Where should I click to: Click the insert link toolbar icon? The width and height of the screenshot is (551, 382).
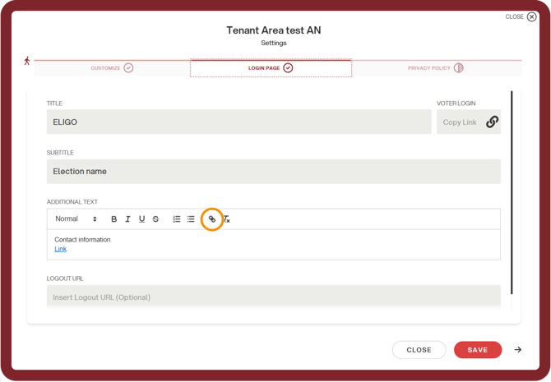(x=212, y=219)
